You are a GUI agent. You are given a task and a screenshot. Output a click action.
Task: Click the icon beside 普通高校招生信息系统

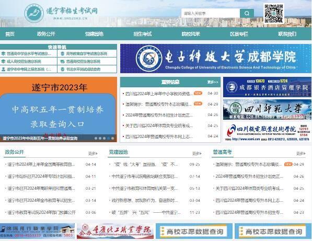(63, 62)
